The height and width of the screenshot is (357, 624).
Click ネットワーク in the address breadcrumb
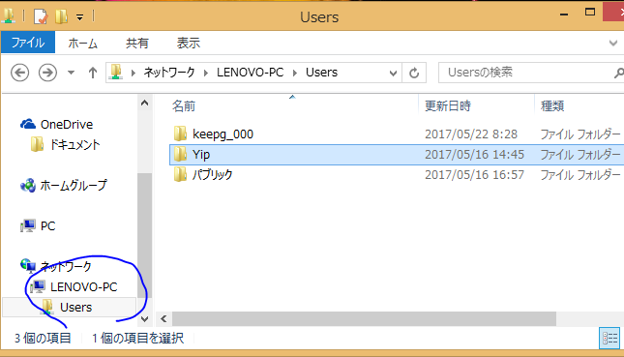pyautogui.click(x=169, y=72)
